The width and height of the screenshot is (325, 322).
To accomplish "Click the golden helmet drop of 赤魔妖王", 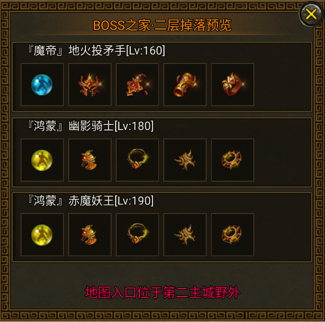I will click(90, 235).
